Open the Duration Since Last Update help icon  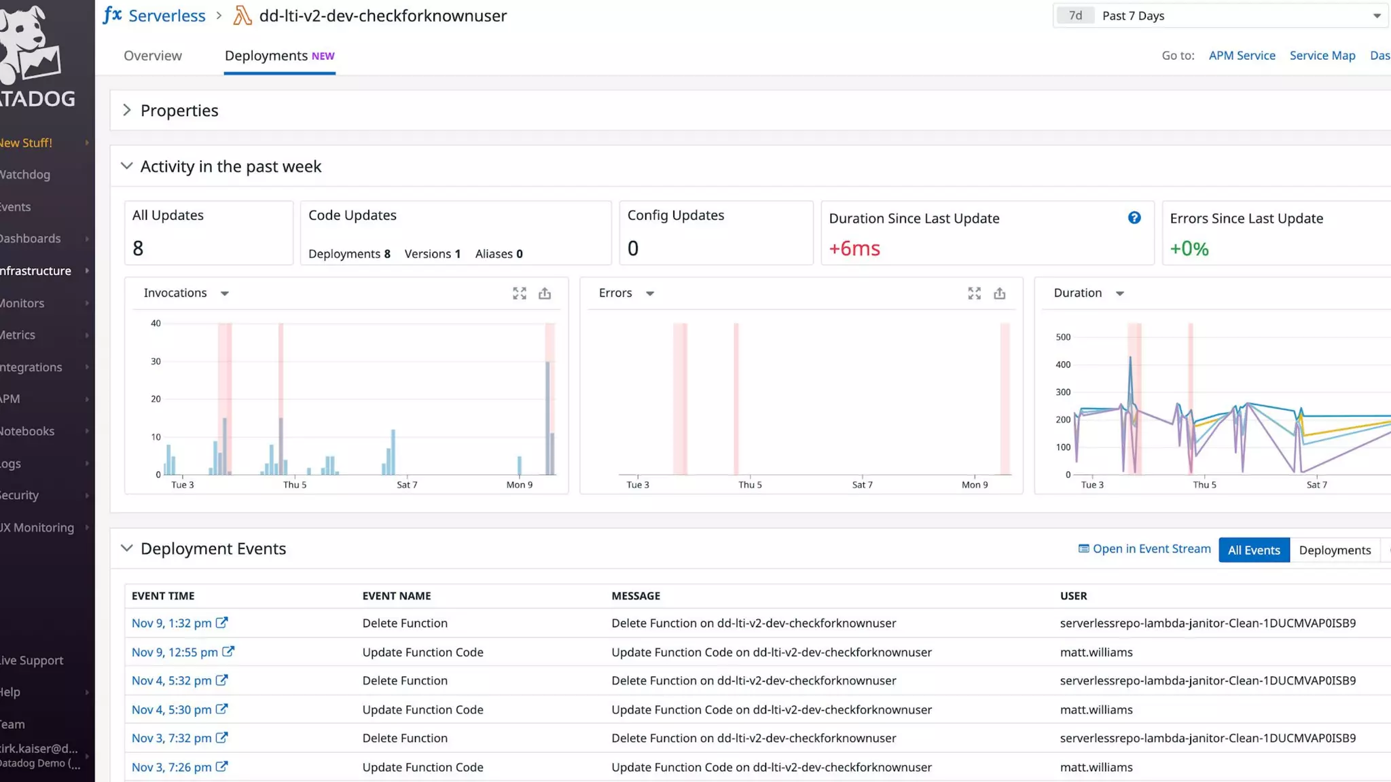click(x=1134, y=218)
